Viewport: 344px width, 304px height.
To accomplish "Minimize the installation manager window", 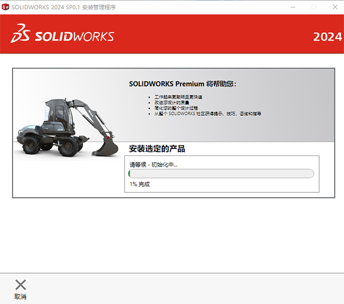I will click(x=293, y=7).
